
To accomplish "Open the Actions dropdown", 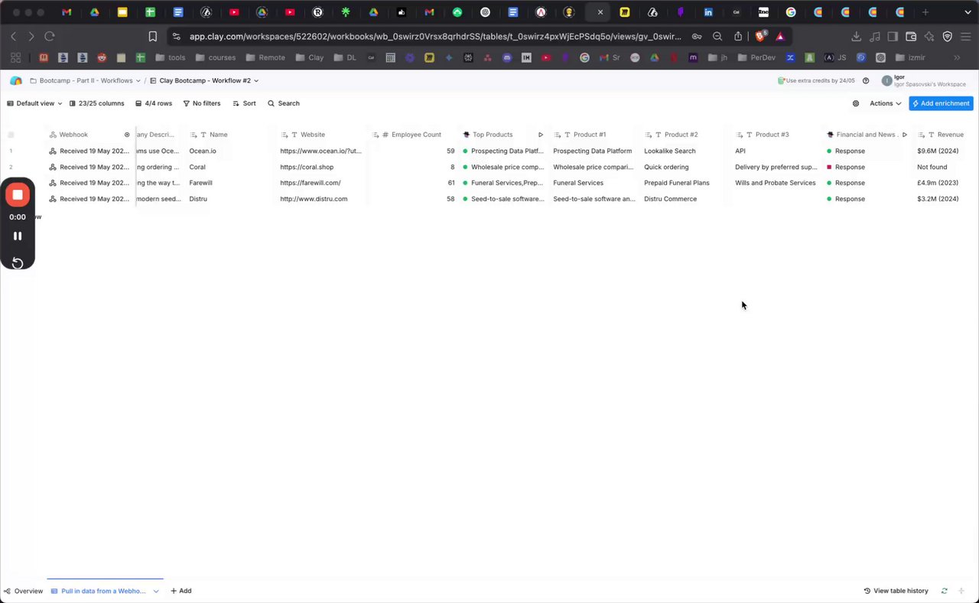I will [x=885, y=103].
